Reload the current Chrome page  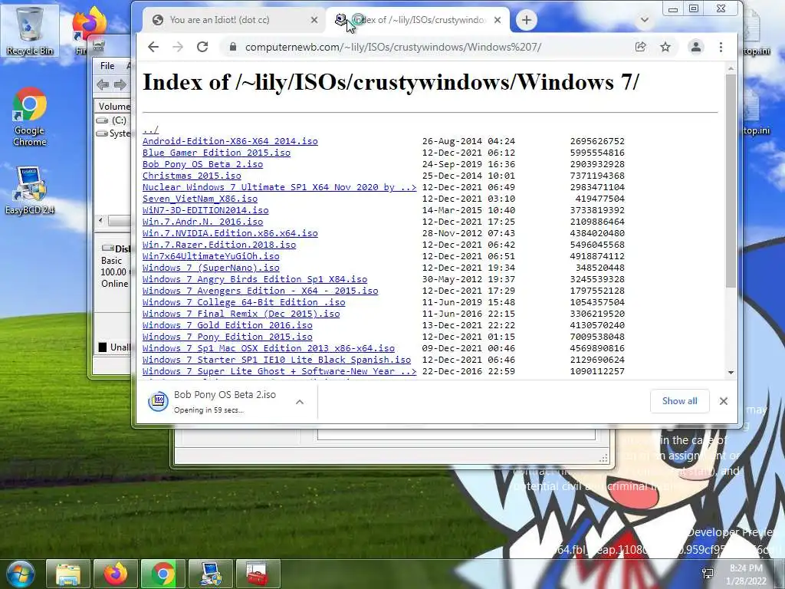tap(202, 47)
